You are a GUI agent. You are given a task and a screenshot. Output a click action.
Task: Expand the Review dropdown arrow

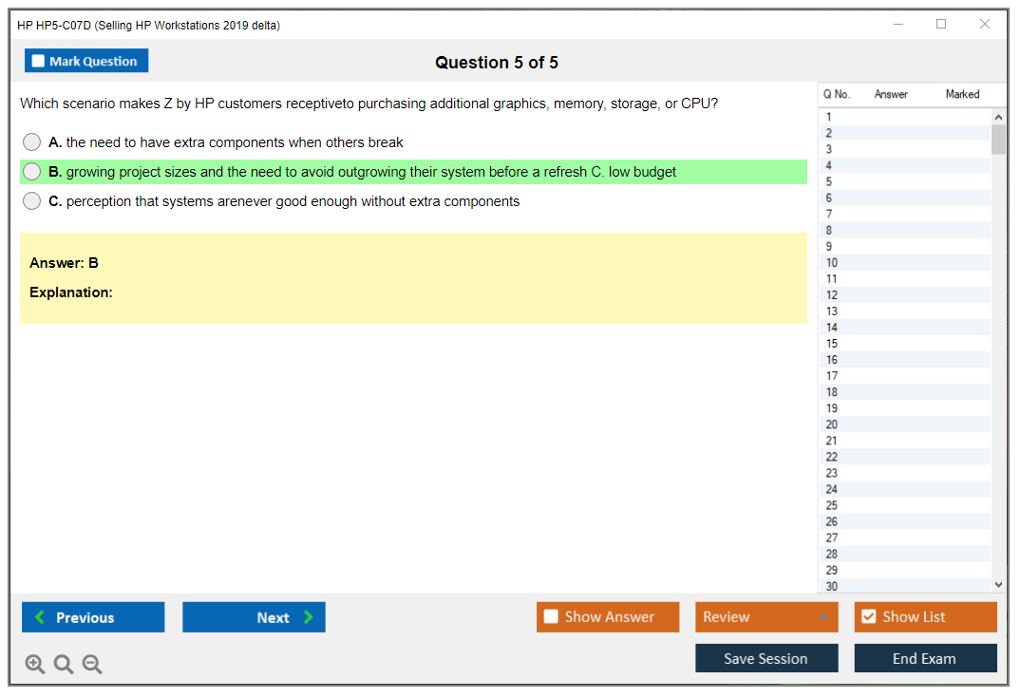[x=823, y=617]
